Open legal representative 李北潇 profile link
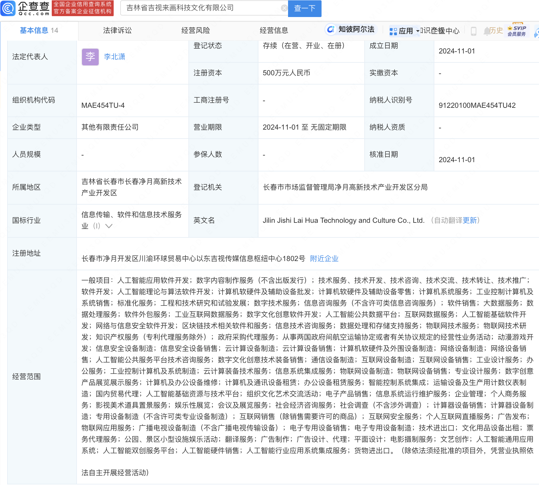 point(115,57)
